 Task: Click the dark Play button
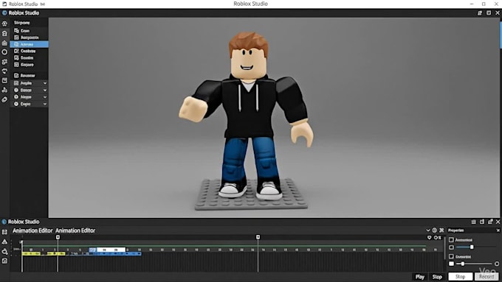point(420,277)
